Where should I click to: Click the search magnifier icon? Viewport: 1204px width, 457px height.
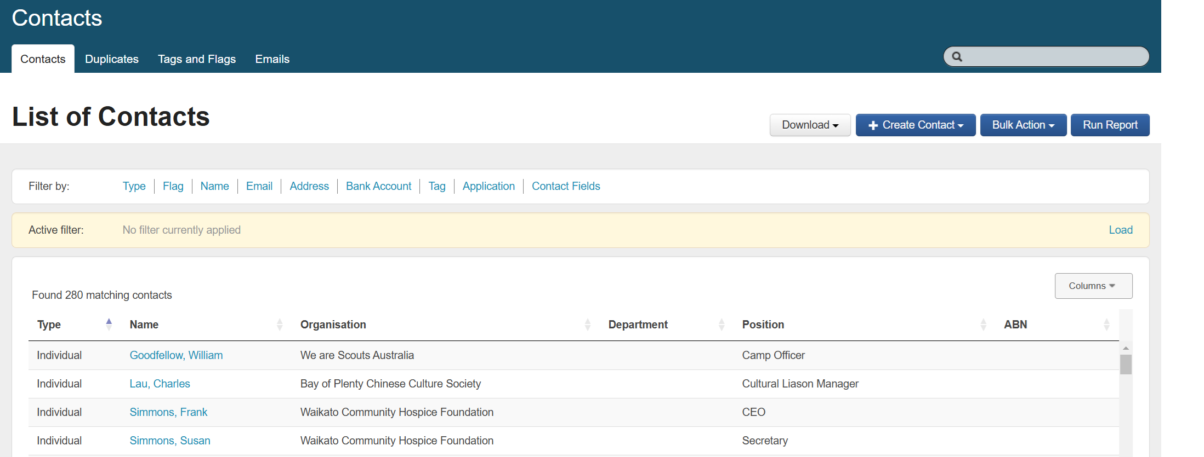957,57
